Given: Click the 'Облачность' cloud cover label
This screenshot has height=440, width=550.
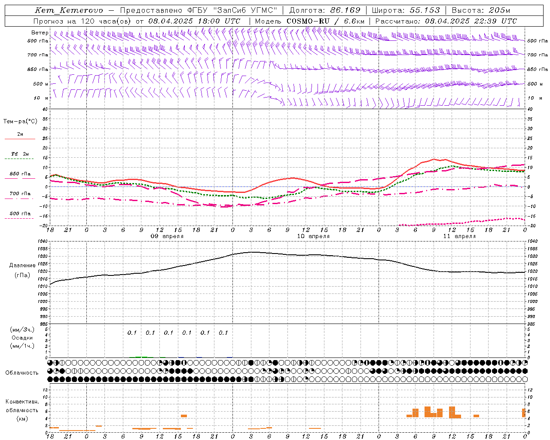Looking at the screenshot, I should (22, 373).
